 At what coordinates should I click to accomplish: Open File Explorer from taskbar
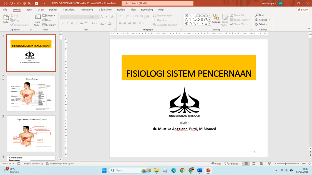(156, 170)
